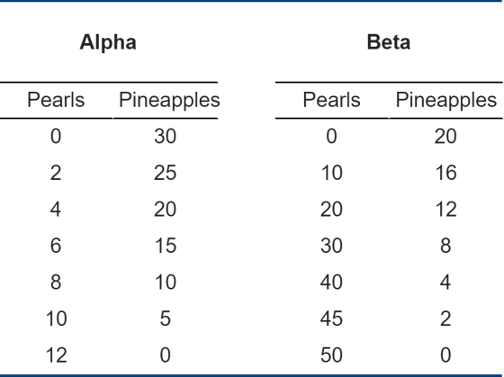Click the Beta table heading
This screenshot has height=377, width=504.
pyautogui.click(x=389, y=42)
